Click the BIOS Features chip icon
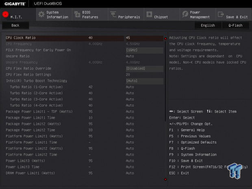Viewport: 252px width, 189px height. (x=77, y=14)
